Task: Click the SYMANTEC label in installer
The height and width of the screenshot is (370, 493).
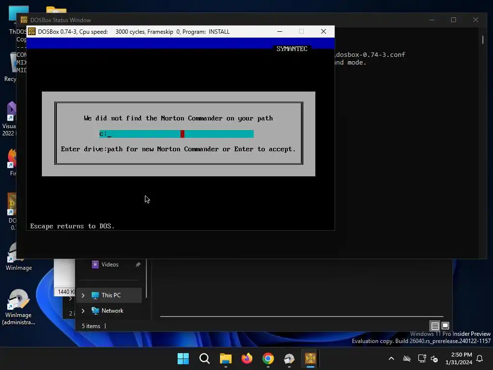Action: pos(292,49)
